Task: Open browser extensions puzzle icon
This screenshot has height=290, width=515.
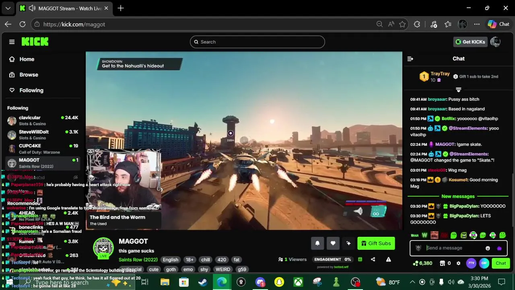Action: [417, 24]
